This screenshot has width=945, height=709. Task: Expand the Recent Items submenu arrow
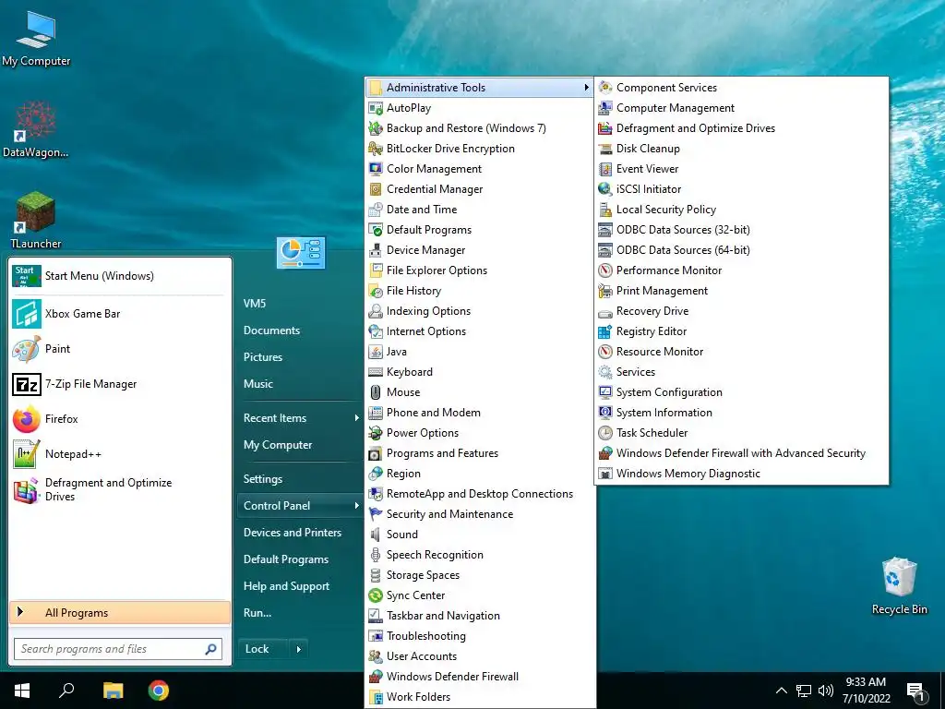click(356, 418)
